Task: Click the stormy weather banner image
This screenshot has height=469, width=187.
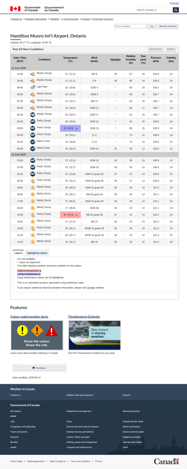Action: click(95, 335)
